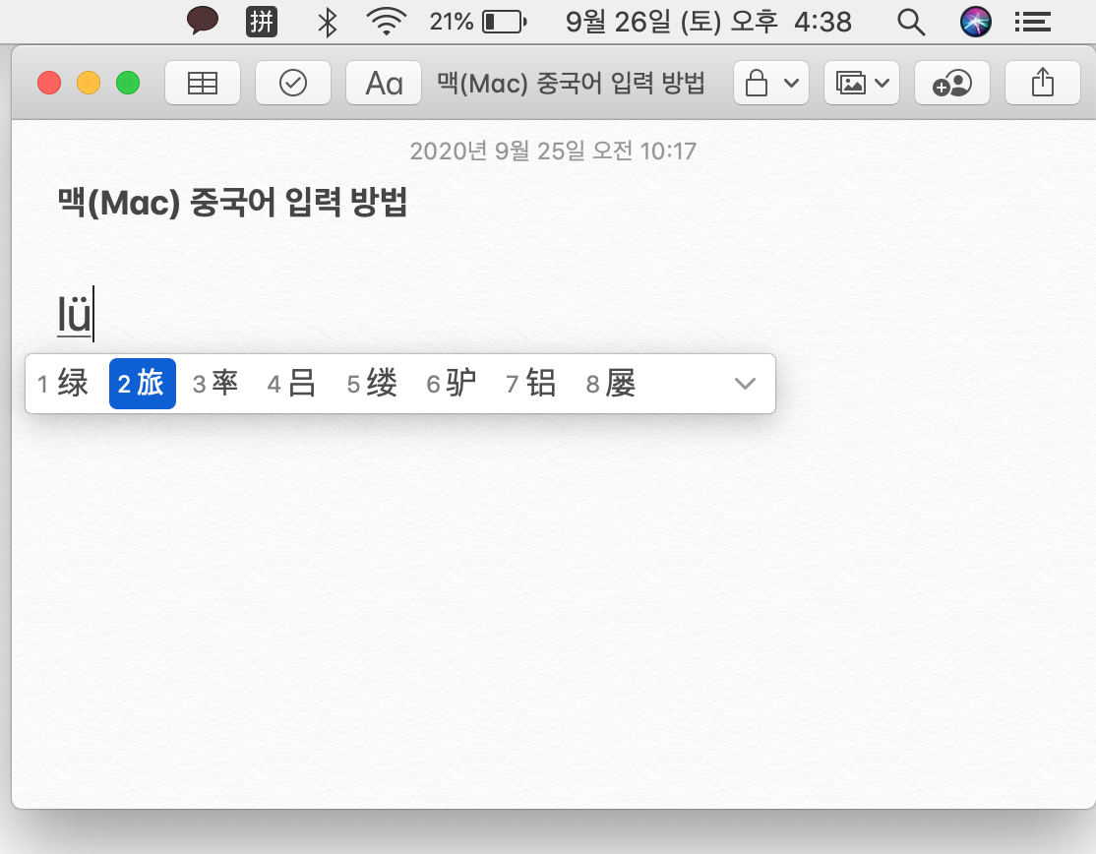Screen dimensions: 1096x854
Task: Choose candidate 7 铝
Action: point(531,384)
